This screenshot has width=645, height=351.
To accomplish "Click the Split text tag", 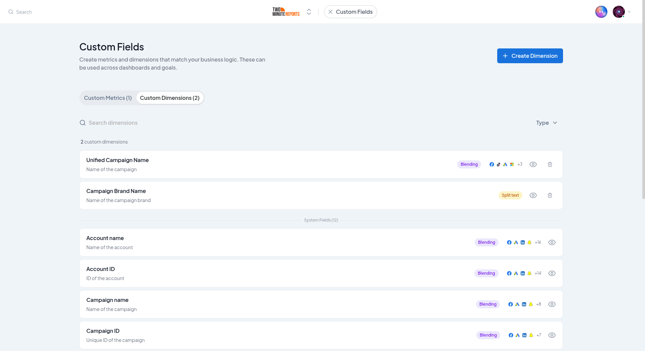I will tap(510, 195).
